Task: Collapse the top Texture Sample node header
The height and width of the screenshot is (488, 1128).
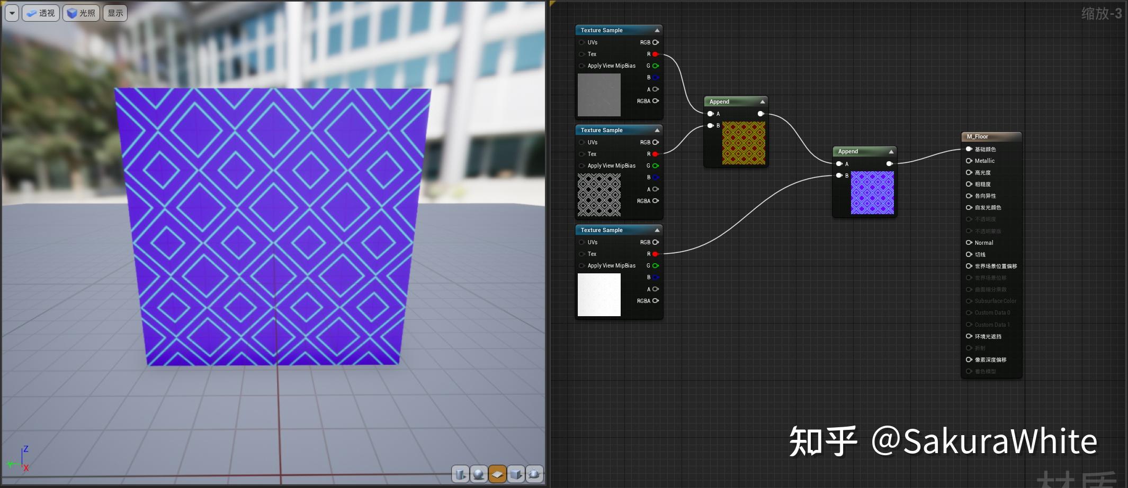Action: coord(656,30)
